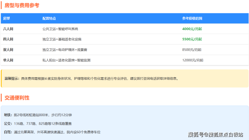Select the 六人间 row label
The height and width of the screenshot is (140, 249).
8,29
